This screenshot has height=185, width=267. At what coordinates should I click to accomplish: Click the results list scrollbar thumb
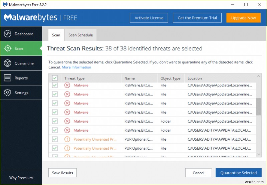pyautogui.click(x=259, y=107)
